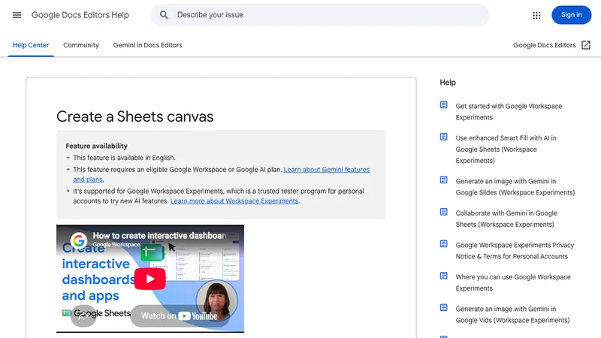Open Learn about Gemini features and plans link
This screenshot has width=601, height=338.
pyautogui.click(x=327, y=170)
